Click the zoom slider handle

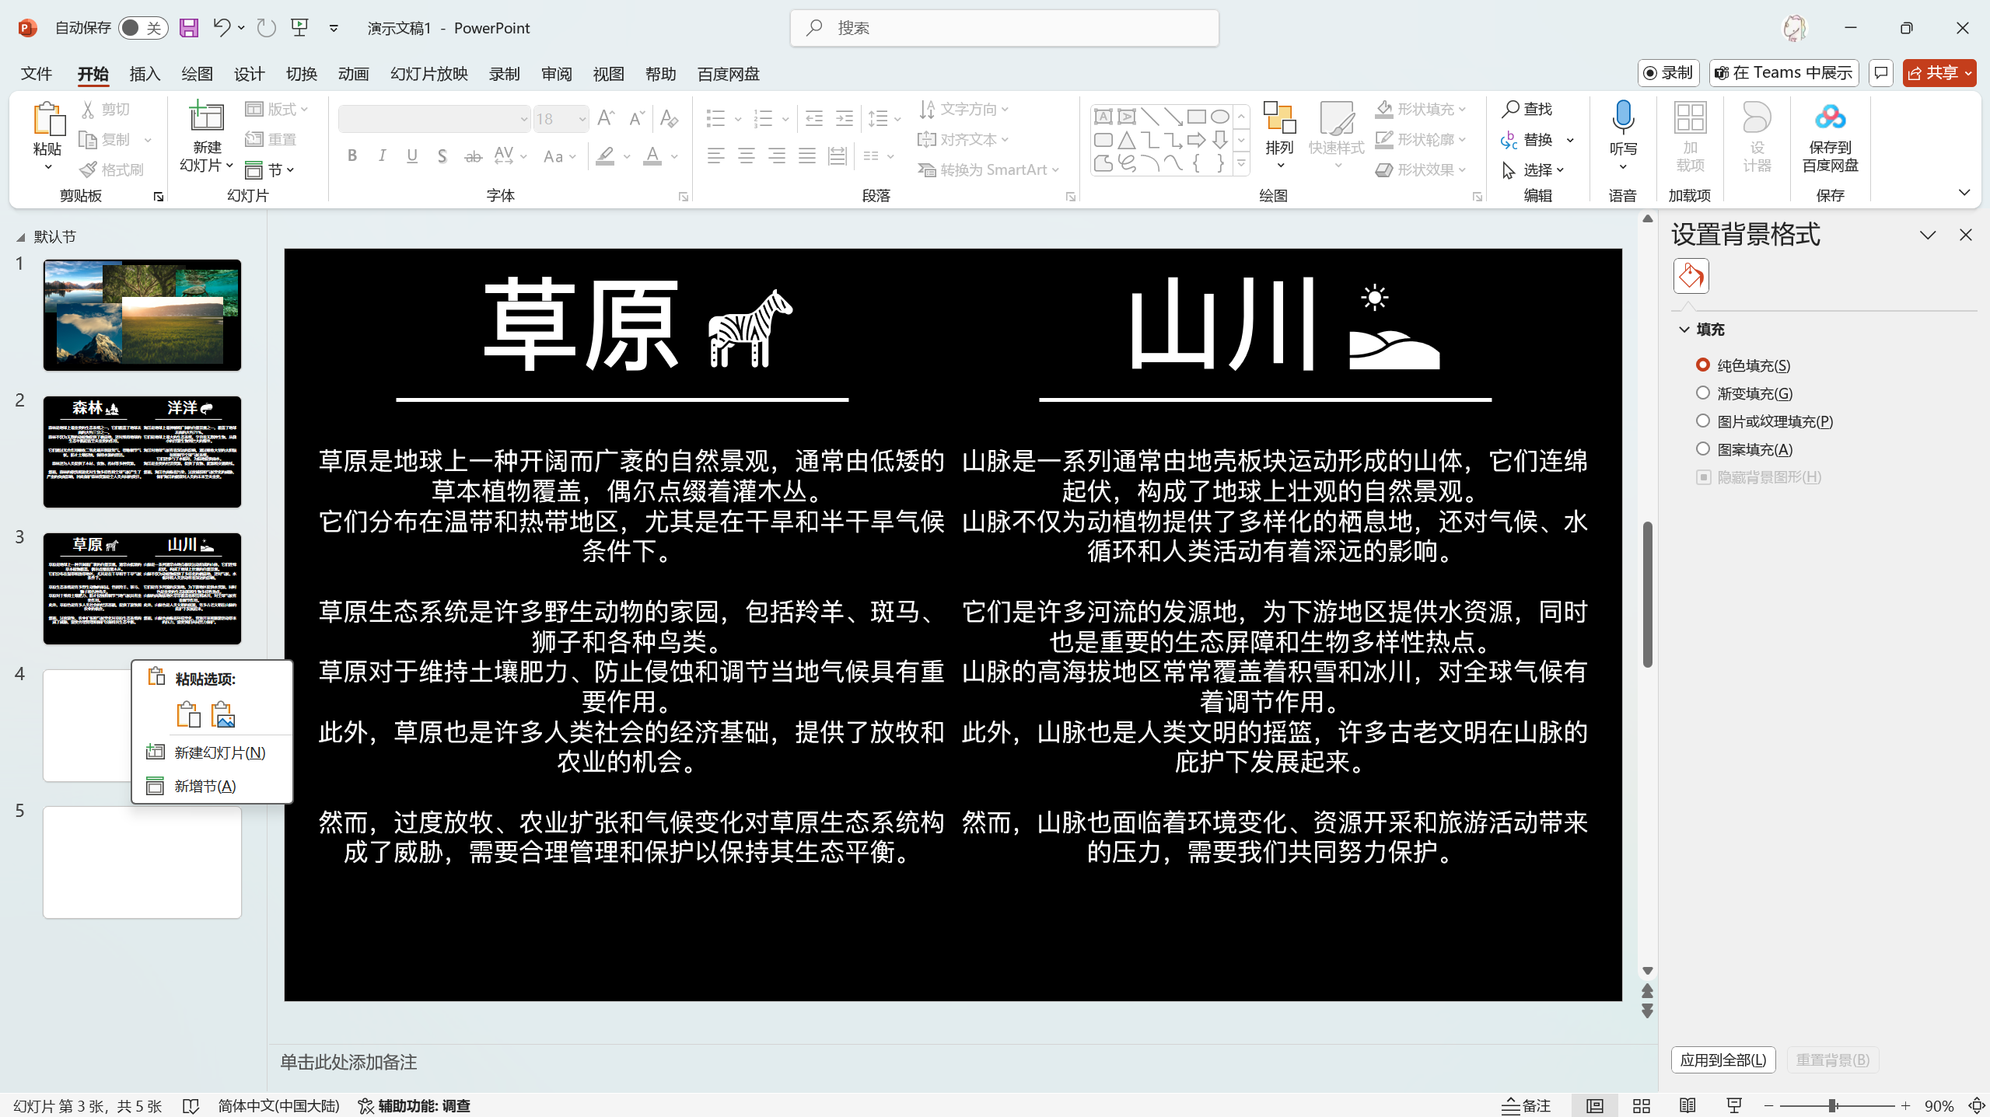click(1833, 1105)
